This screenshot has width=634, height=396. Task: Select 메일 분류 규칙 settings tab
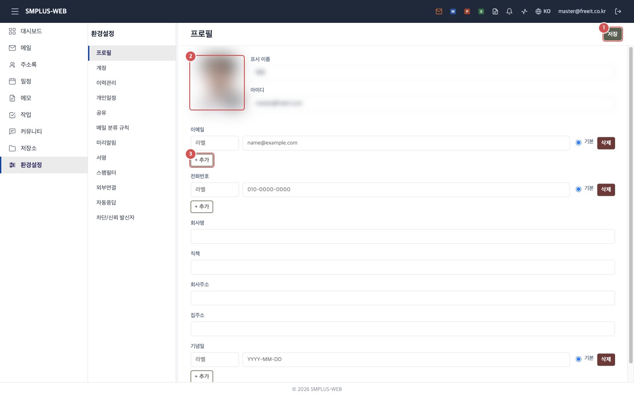132,128
